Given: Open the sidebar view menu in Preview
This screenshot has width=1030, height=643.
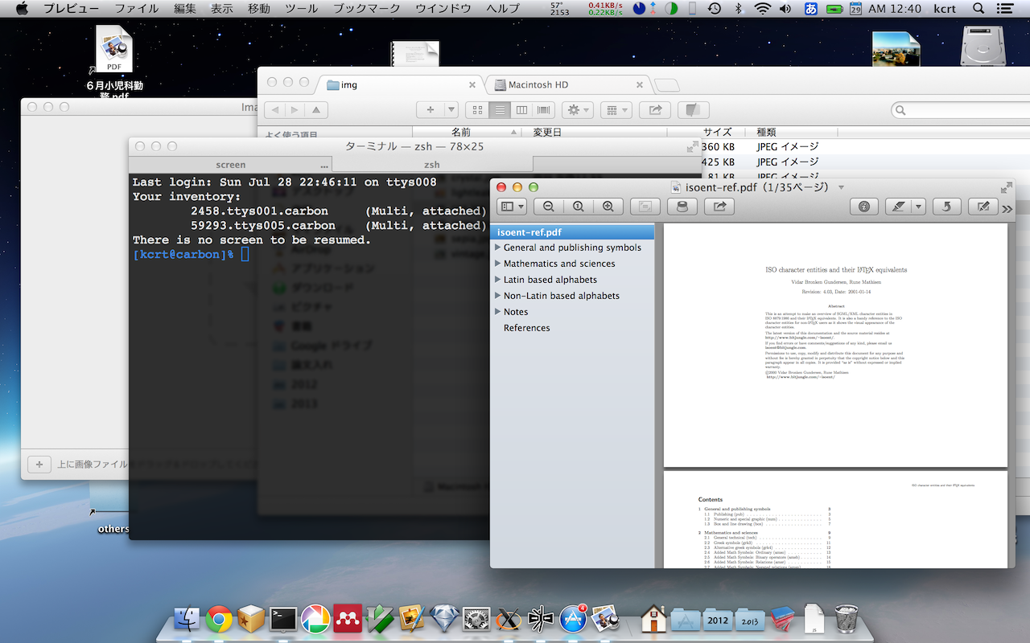Looking at the screenshot, I should (512, 207).
